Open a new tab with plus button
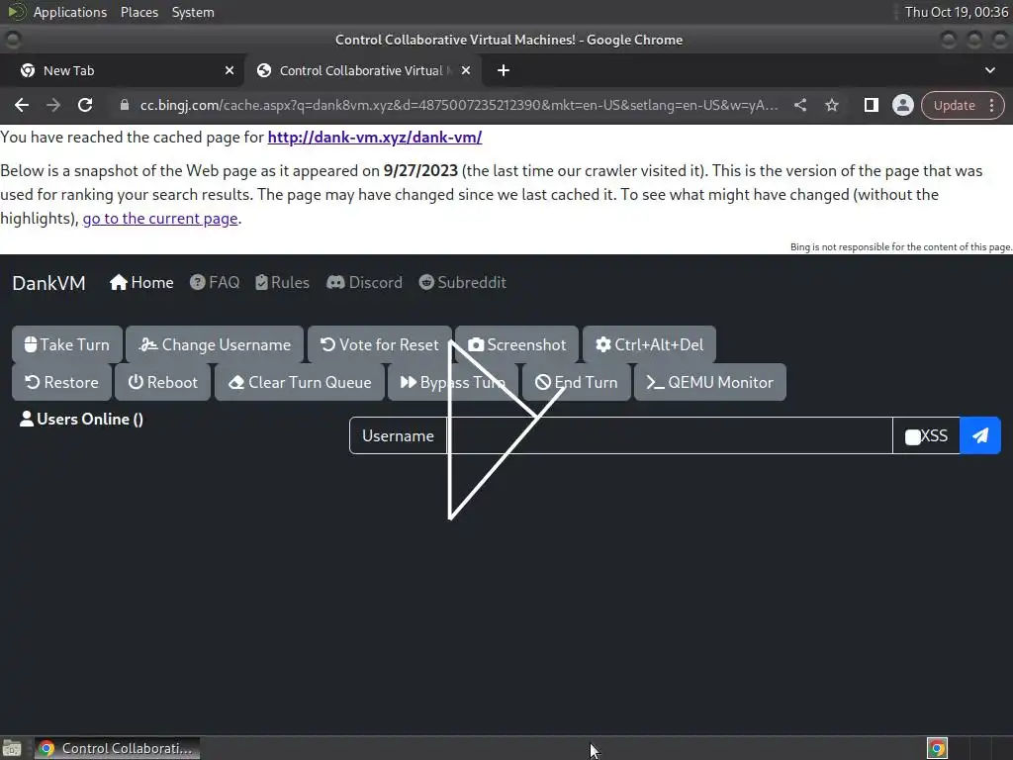 504,70
